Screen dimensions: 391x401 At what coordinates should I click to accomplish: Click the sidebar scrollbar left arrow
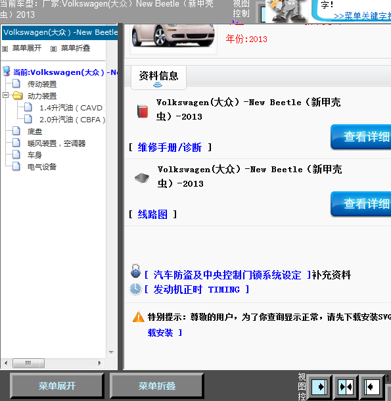click(6, 363)
